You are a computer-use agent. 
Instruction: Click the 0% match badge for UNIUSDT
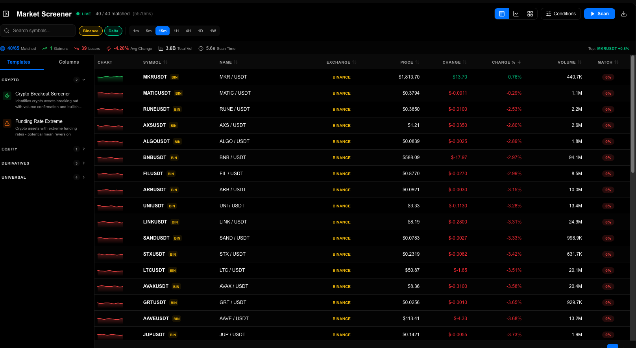608,206
